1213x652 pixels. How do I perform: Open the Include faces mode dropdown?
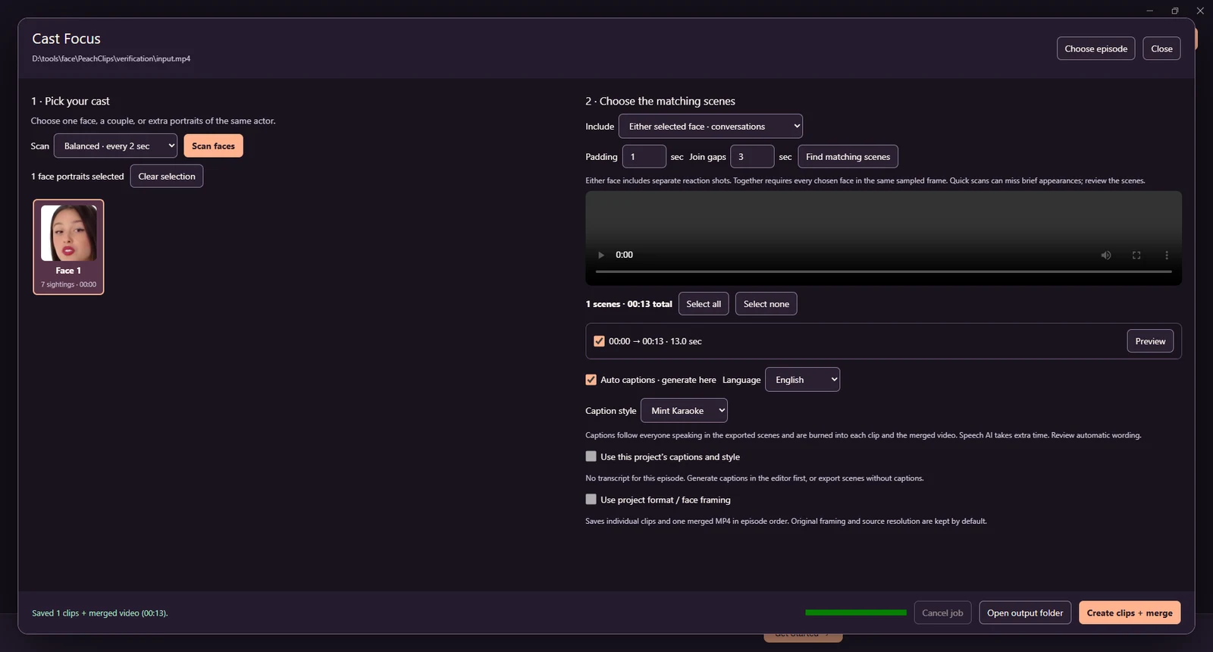[x=710, y=126]
